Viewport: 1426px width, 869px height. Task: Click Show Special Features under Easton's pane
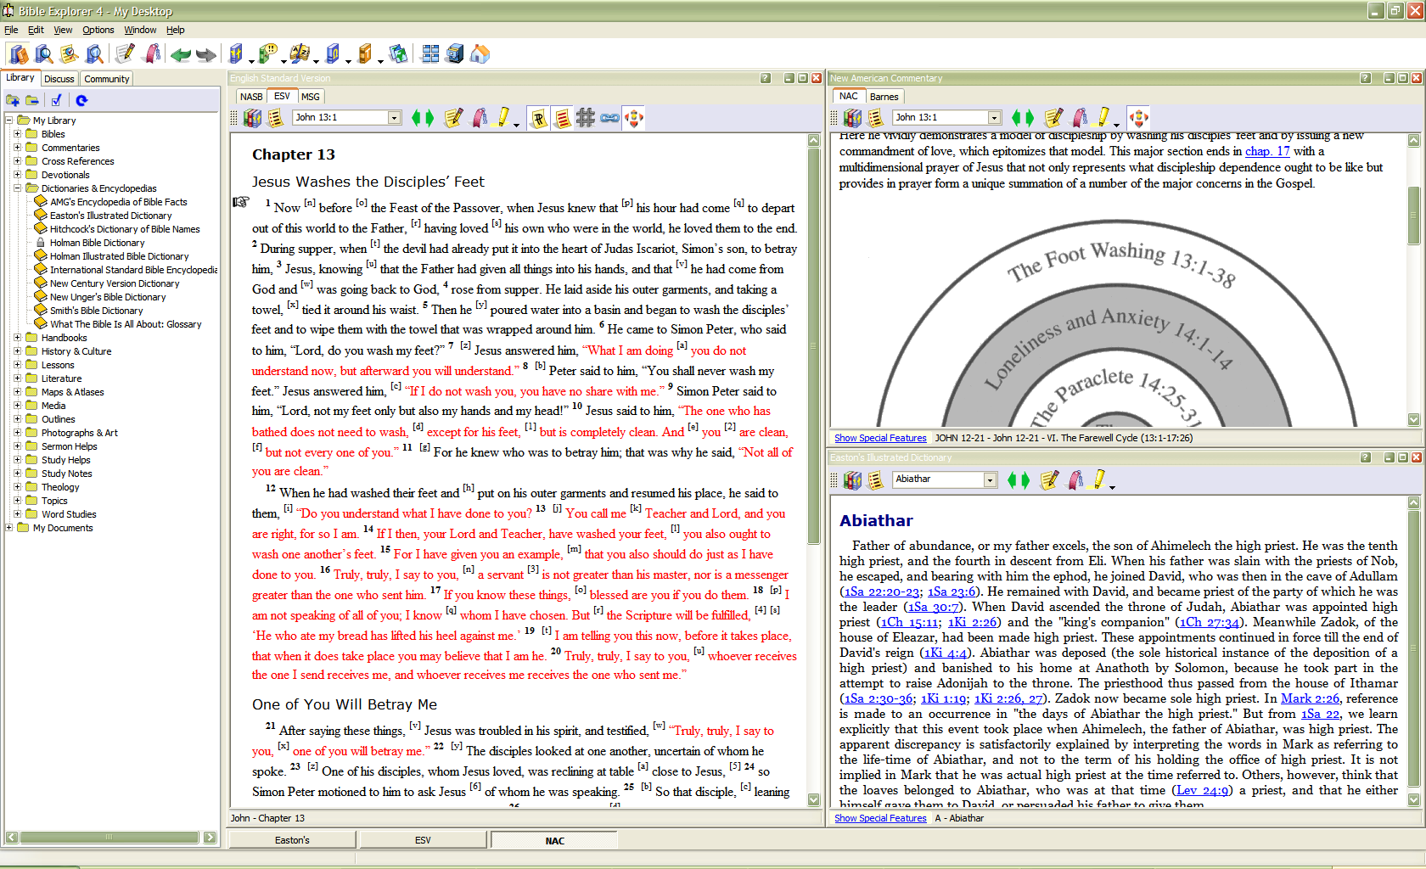[x=879, y=818]
